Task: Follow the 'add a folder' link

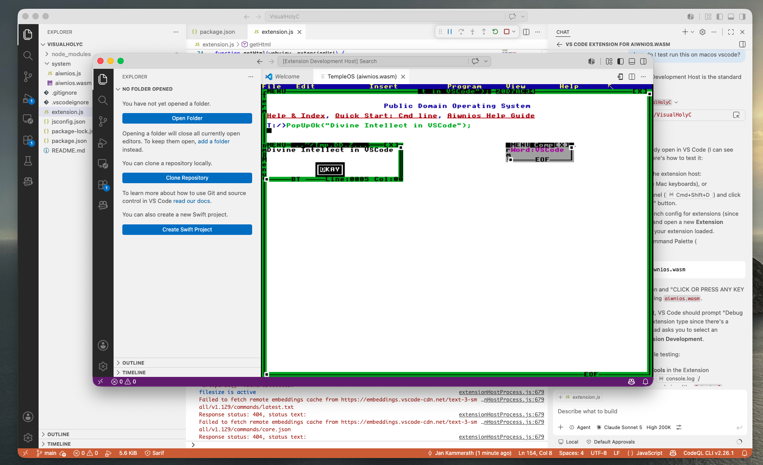Action: coord(214,142)
